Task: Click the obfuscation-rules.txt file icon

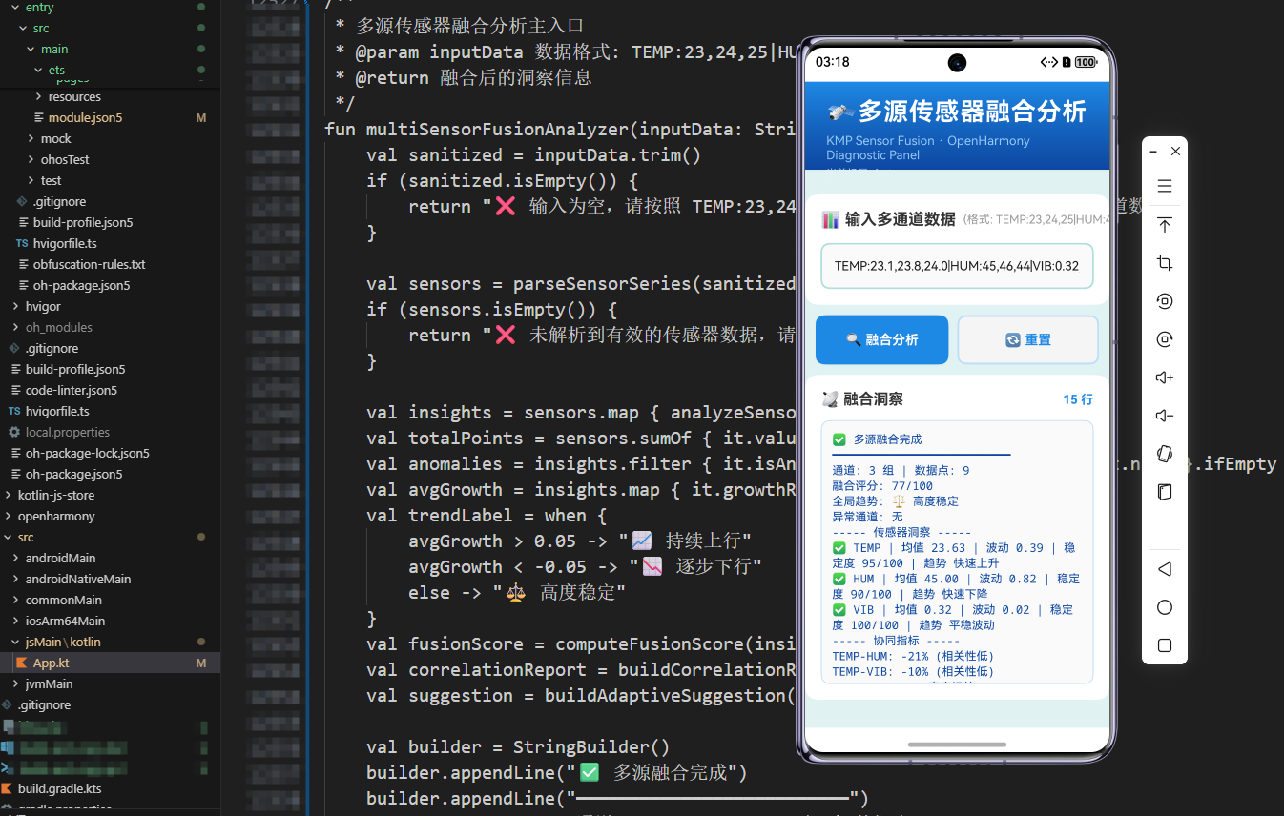Action: [x=24, y=264]
